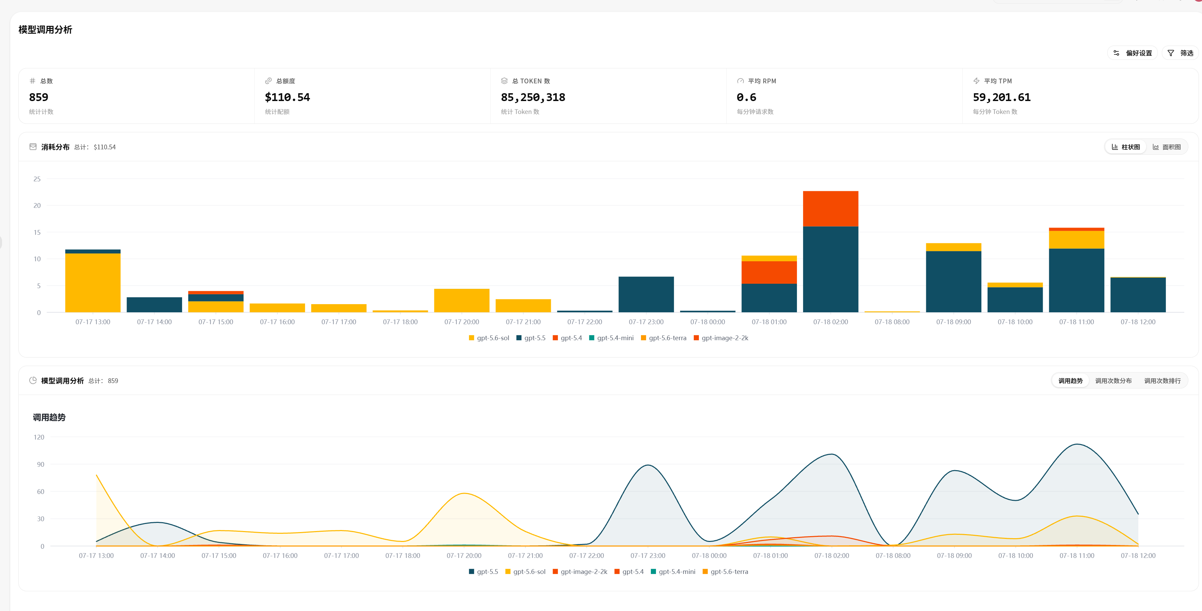Image resolution: width=1202 pixels, height=611 pixels.
Task: Click the pie chart icon beside 模型调用分析
Action: (x=33, y=381)
